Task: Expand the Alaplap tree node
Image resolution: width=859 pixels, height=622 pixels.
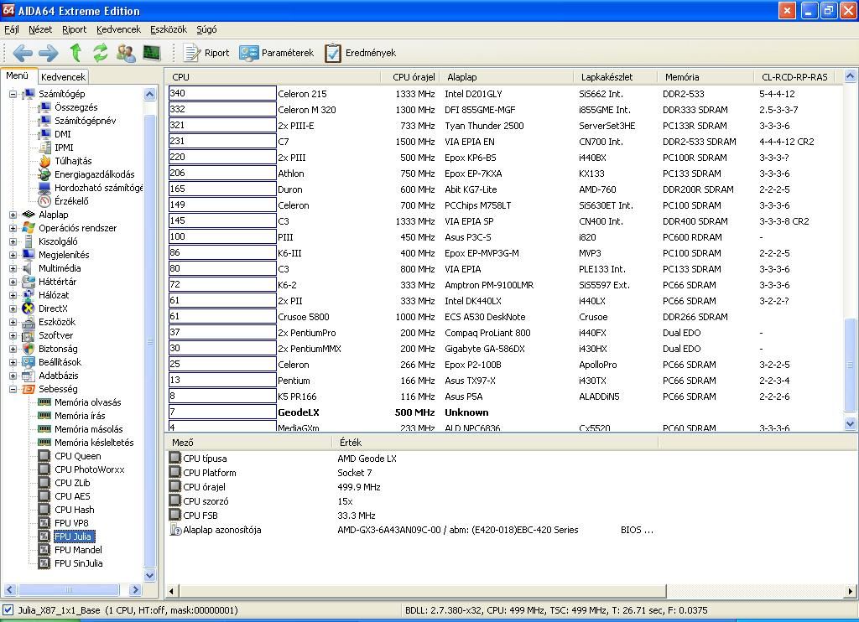Action: click(x=13, y=215)
